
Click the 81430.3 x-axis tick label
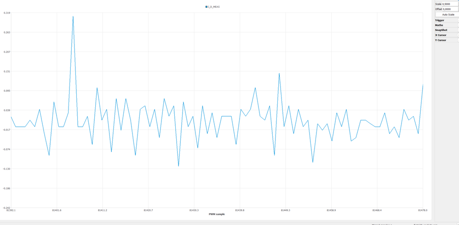point(194,210)
